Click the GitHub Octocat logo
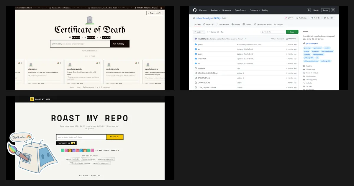 [195, 10]
